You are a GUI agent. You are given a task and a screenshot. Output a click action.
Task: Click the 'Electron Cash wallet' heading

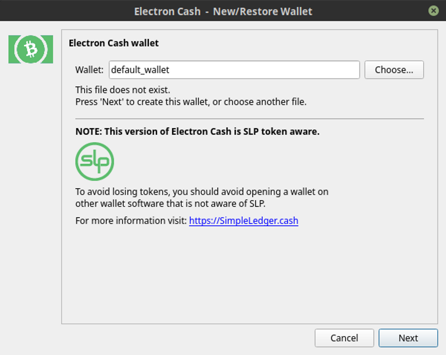pos(114,43)
